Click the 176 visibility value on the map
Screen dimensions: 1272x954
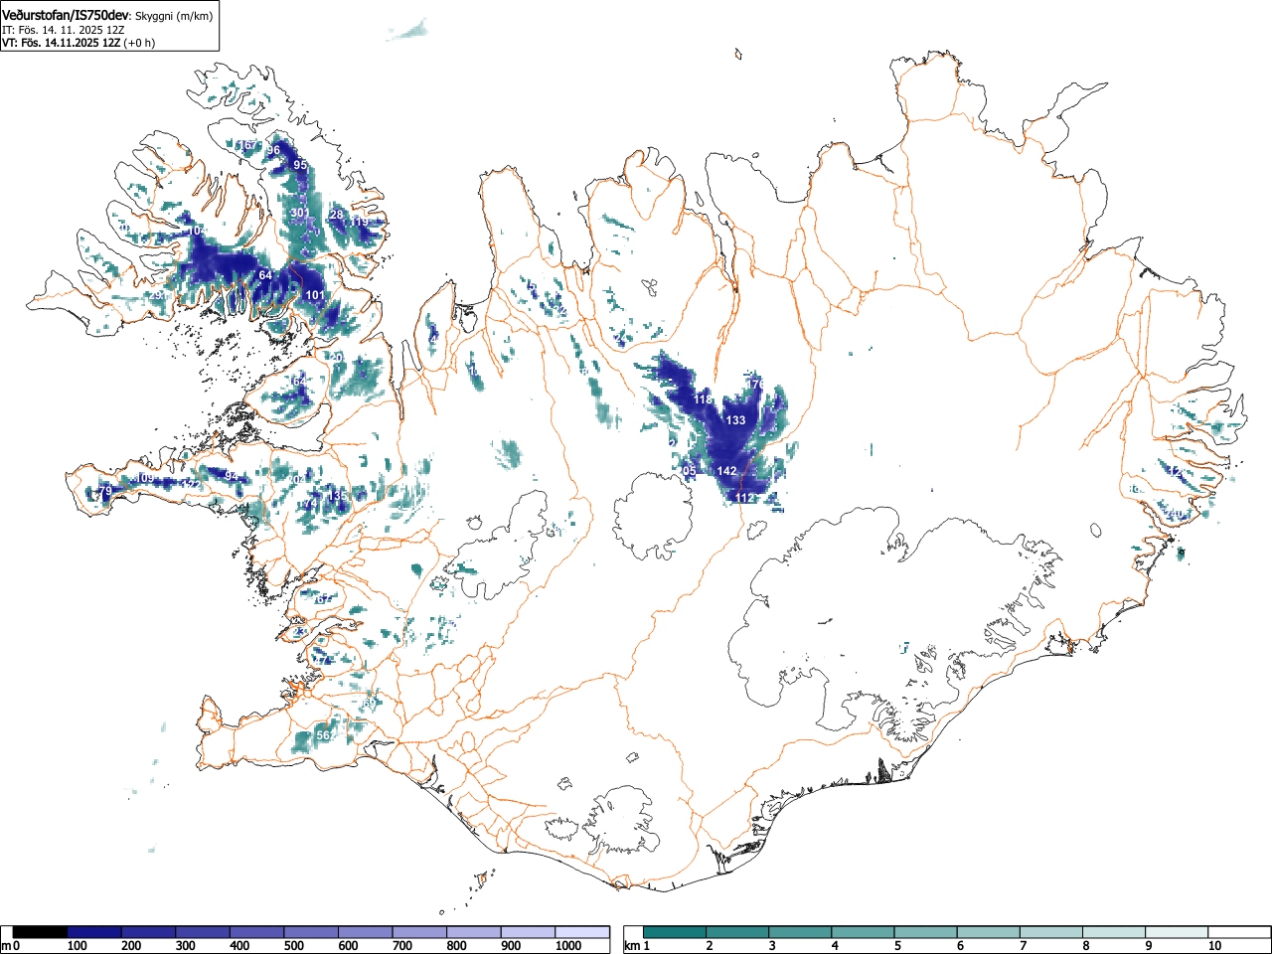click(x=756, y=384)
